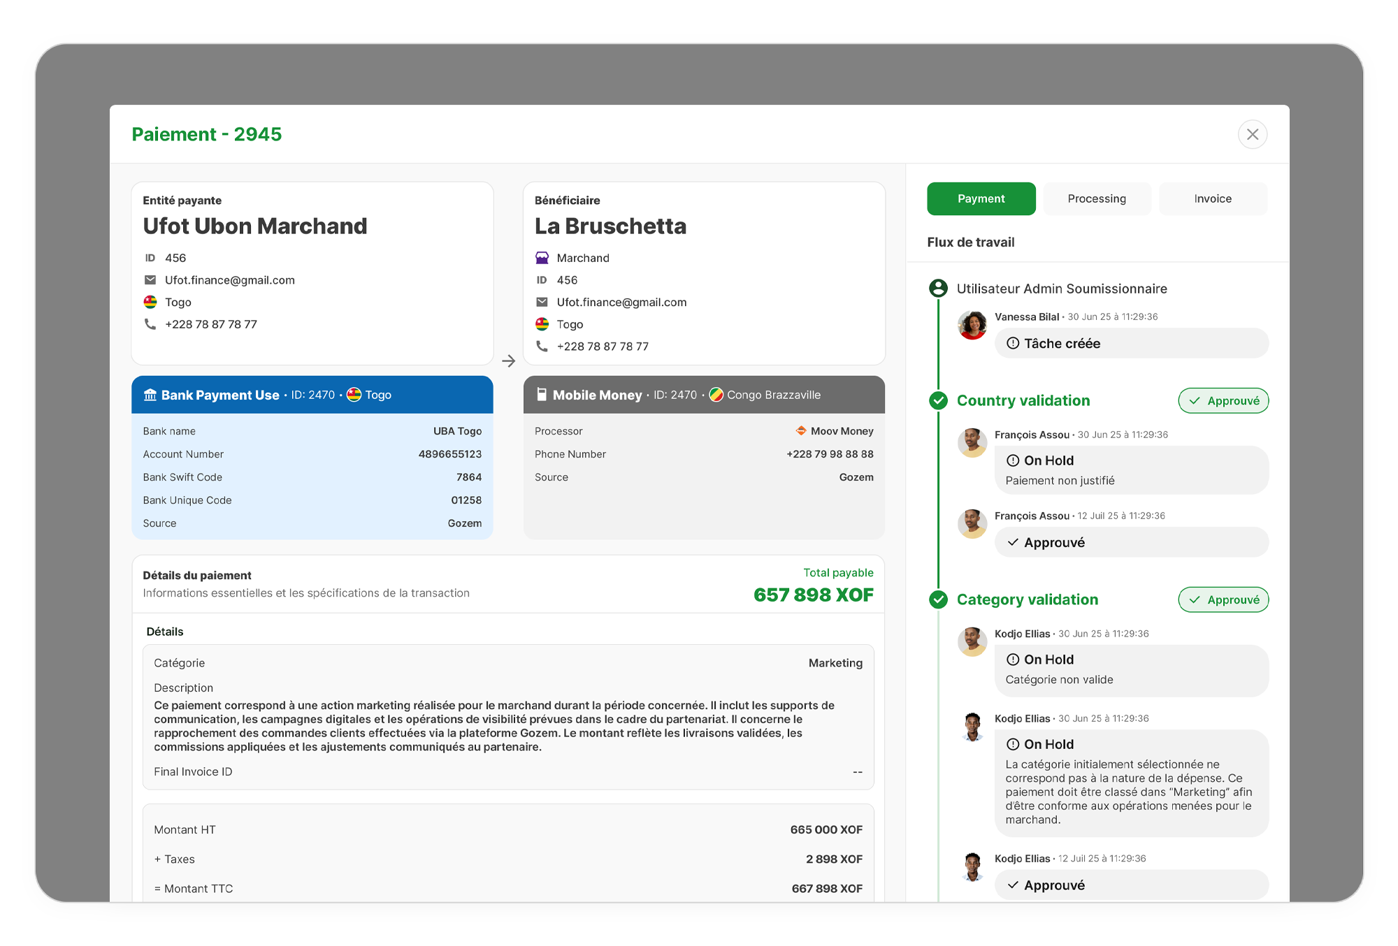Switch to the Processing tab
This screenshot has height=946, width=1398.
tap(1096, 199)
